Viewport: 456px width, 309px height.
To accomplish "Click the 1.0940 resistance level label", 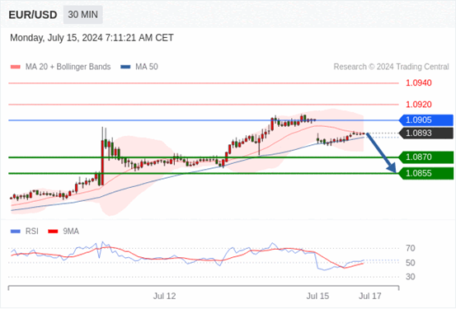I will click(x=419, y=83).
